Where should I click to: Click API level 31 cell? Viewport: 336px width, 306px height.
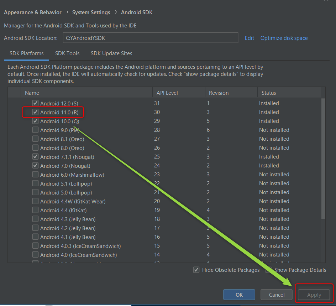(157, 103)
